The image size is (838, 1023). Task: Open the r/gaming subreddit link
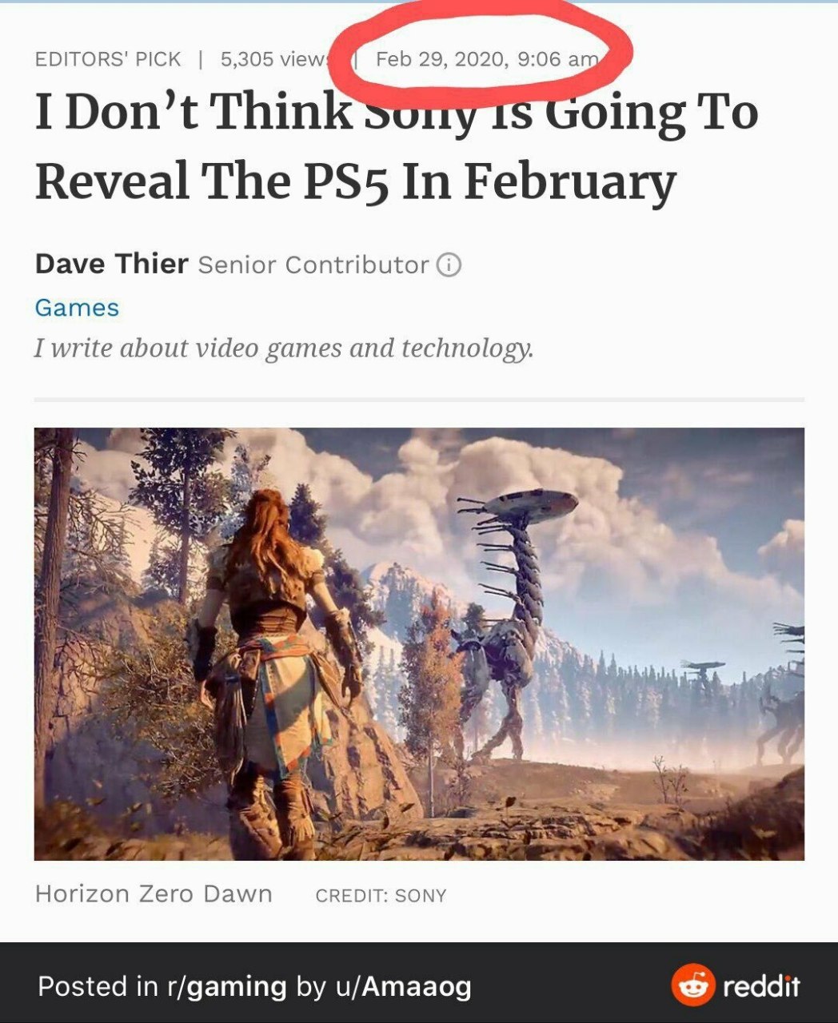pyautogui.click(x=226, y=986)
